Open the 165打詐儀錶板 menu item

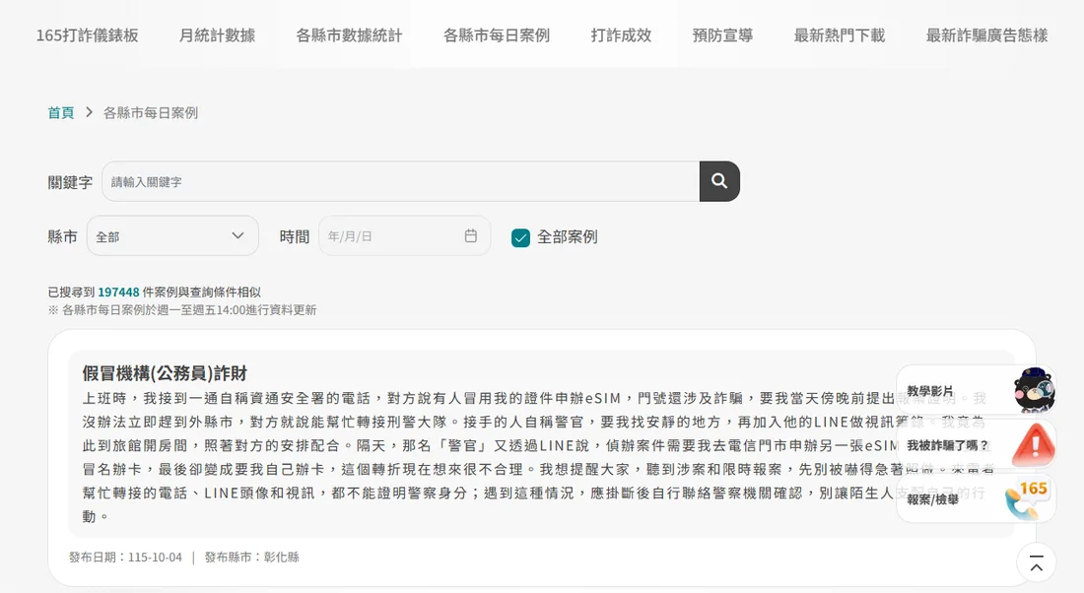[x=87, y=35]
